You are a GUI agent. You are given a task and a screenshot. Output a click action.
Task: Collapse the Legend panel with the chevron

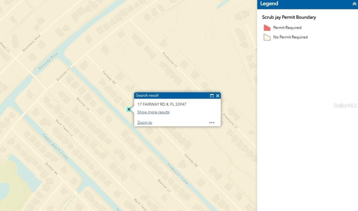(354, 4)
